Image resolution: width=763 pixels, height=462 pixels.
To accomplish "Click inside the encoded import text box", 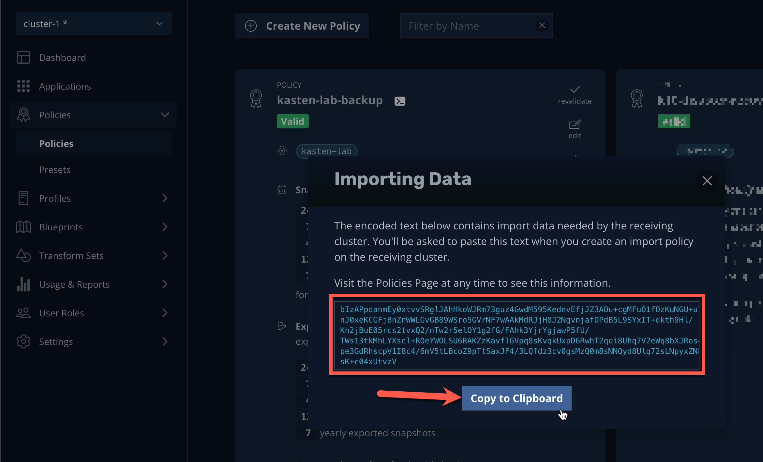I will (517, 335).
